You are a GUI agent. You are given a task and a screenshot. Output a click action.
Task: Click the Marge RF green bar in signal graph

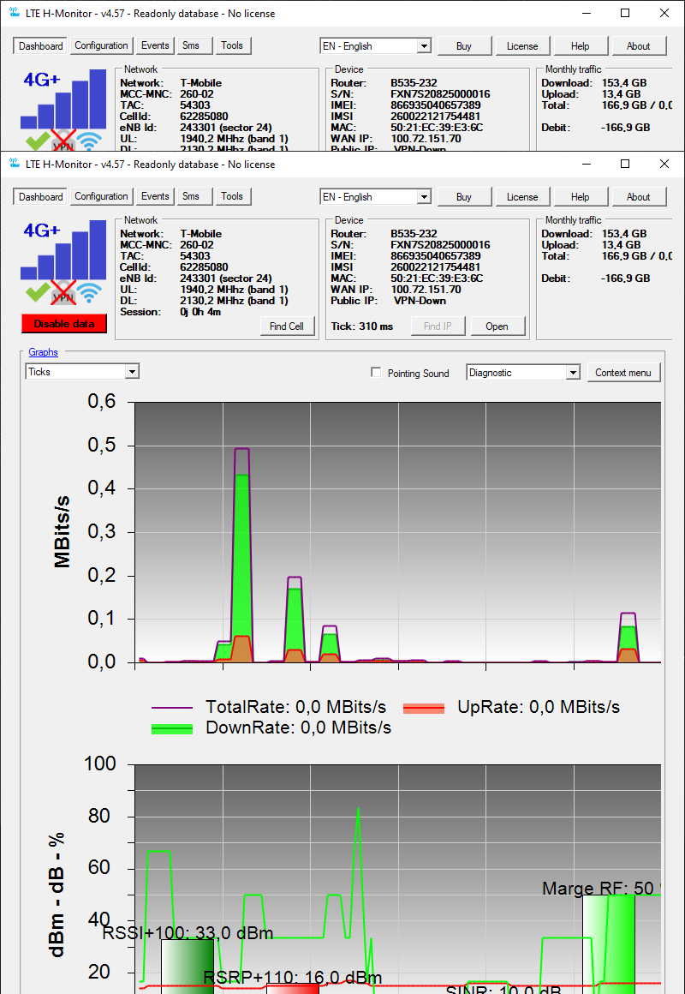[x=609, y=944]
